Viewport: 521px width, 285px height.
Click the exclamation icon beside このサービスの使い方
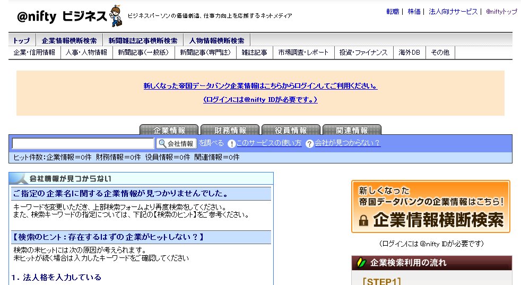click(232, 144)
